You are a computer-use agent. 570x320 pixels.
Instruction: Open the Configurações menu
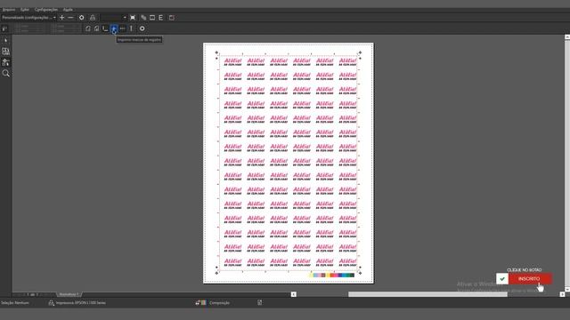pos(46,10)
